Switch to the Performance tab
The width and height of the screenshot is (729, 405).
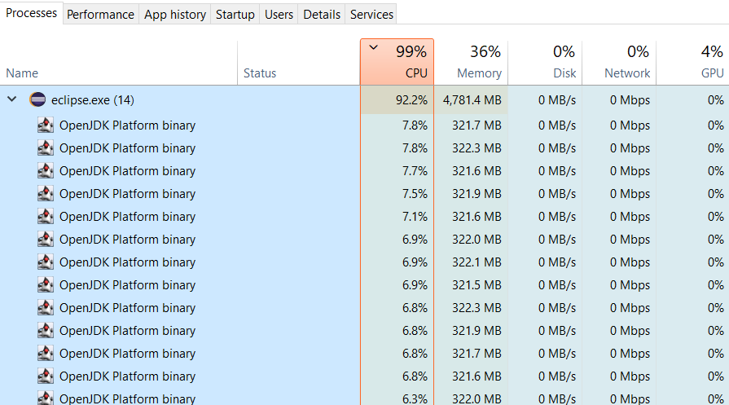coord(100,15)
